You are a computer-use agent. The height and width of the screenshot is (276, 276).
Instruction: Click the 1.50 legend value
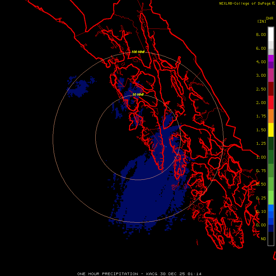pyautogui.click(x=261, y=130)
